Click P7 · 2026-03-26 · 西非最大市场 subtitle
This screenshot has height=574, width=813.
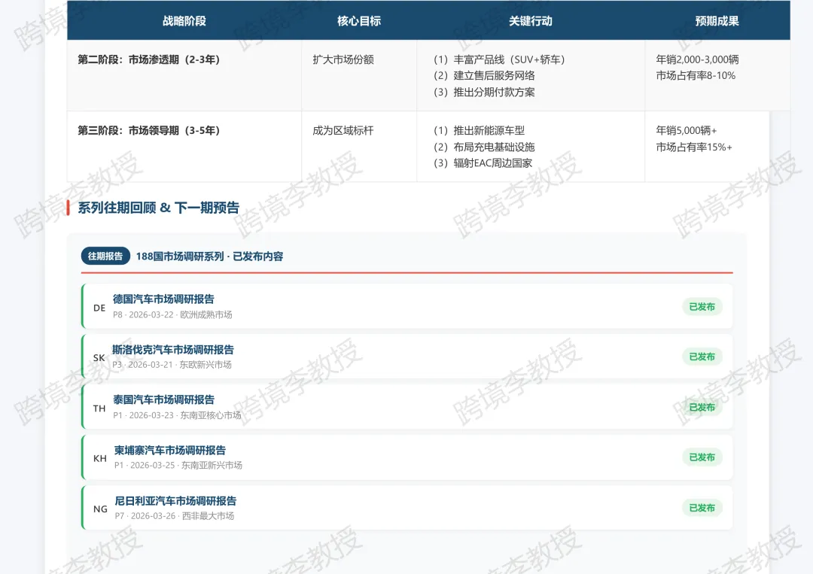click(x=175, y=516)
